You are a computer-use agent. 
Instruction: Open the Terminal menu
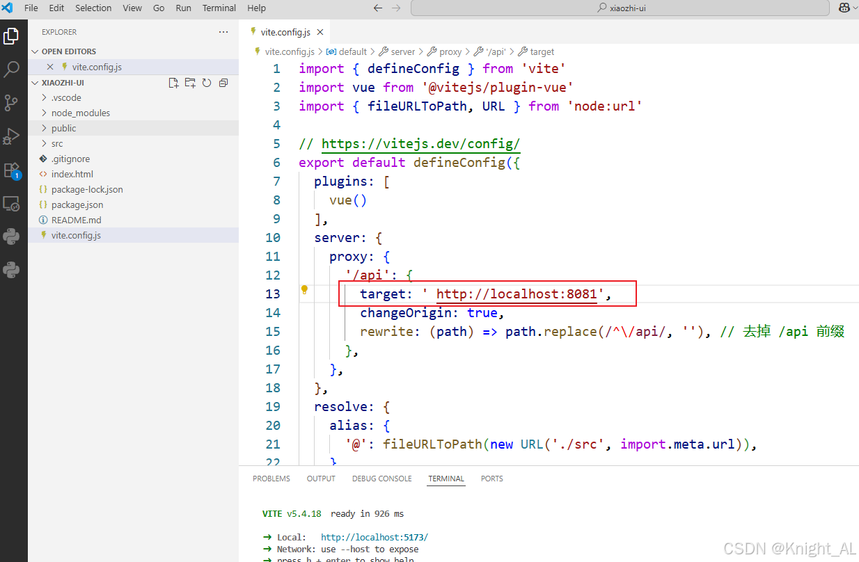point(219,8)
